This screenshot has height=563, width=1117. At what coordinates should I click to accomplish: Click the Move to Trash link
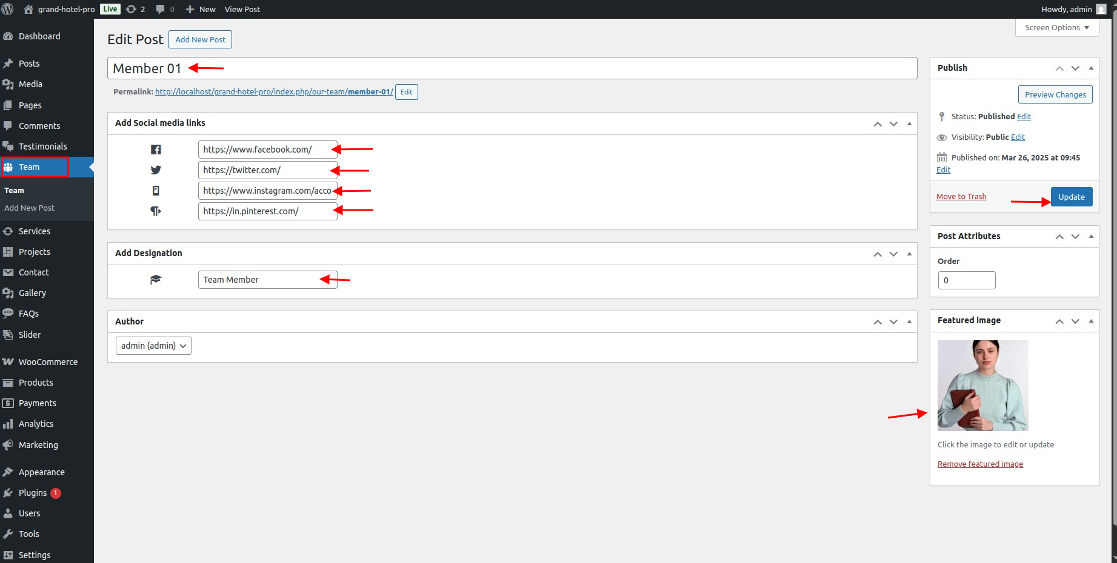961,197
